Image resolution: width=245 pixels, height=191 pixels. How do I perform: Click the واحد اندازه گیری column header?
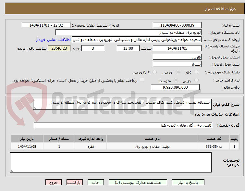[x=91, y=139]
